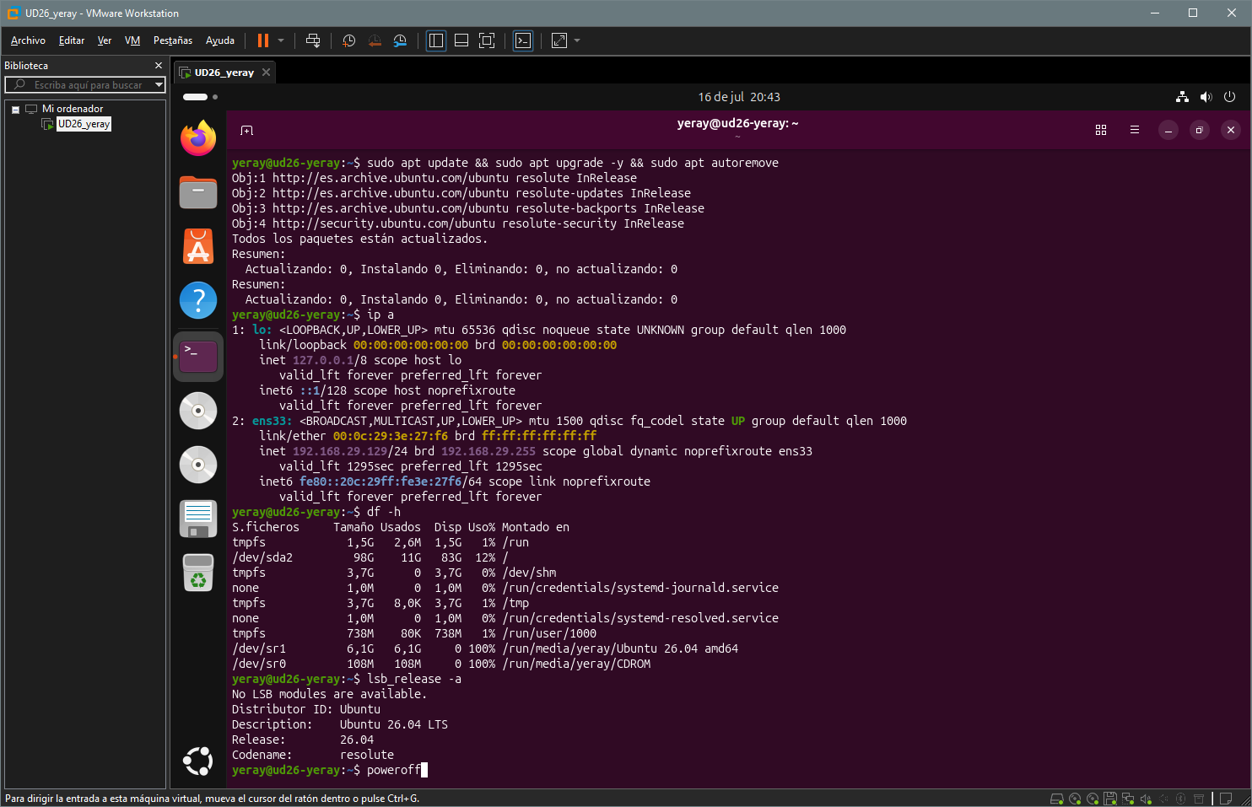Open a new terminal tab
Image resolution: width=1252 pixels, height=807 pixels.
(x=246, y=130)
